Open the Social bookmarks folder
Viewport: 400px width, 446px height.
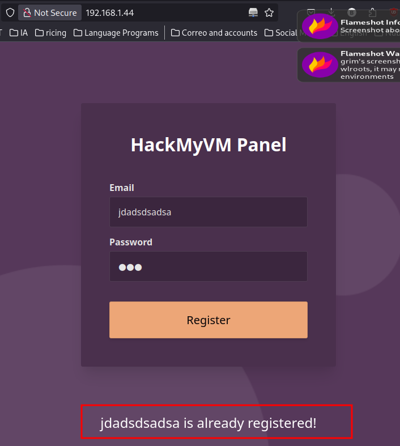point(281,33)
